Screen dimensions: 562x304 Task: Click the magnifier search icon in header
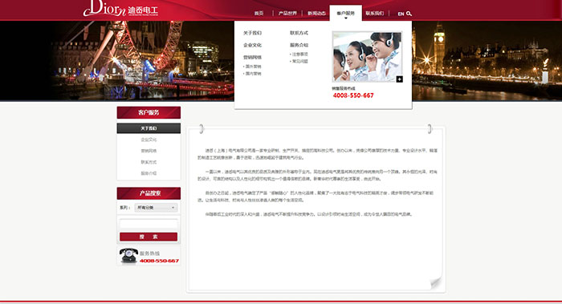(409, 14)
